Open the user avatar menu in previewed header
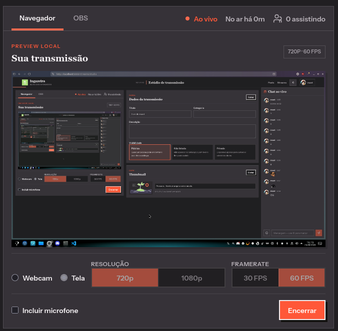The image size is (338, 331). coord(307,83)
